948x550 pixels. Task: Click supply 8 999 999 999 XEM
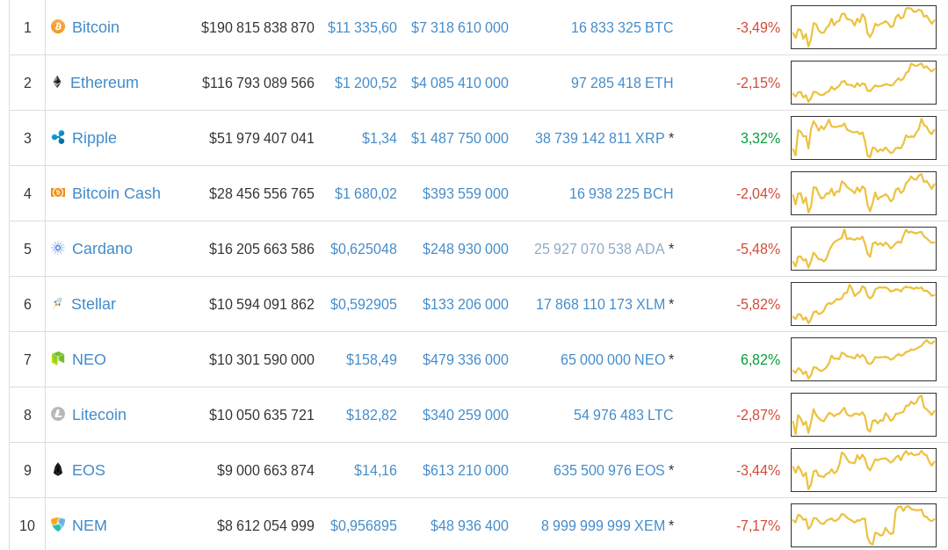604,526
